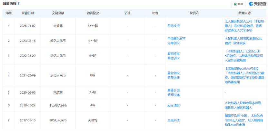Open investor link 起点创投
This screenshot has width=268, height=133.
pyautogui.click(x=174, y=105)
